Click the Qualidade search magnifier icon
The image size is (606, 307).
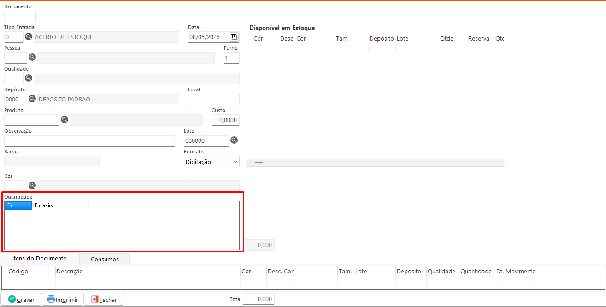pos(29,78)
